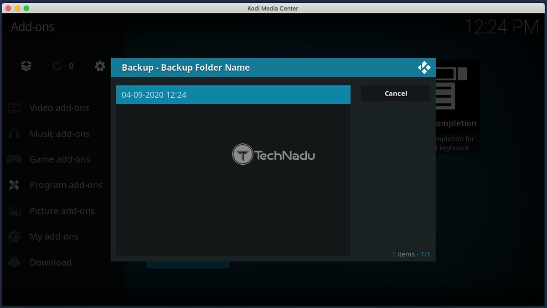547x308 pixels.
Task: Click the 1 items - 1/1 counter
Action: 411,254
